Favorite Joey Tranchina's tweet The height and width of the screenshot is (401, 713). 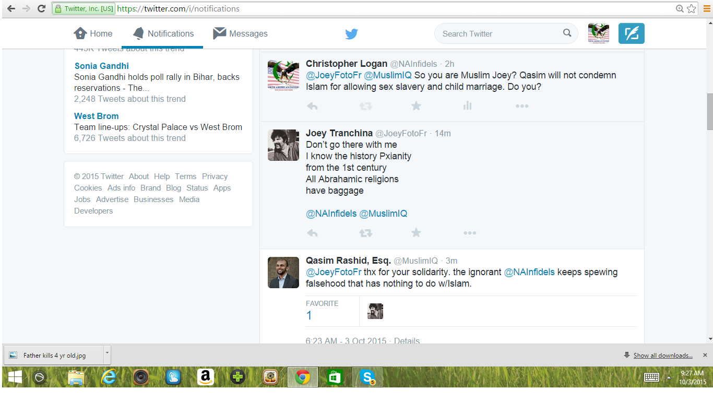416,233
